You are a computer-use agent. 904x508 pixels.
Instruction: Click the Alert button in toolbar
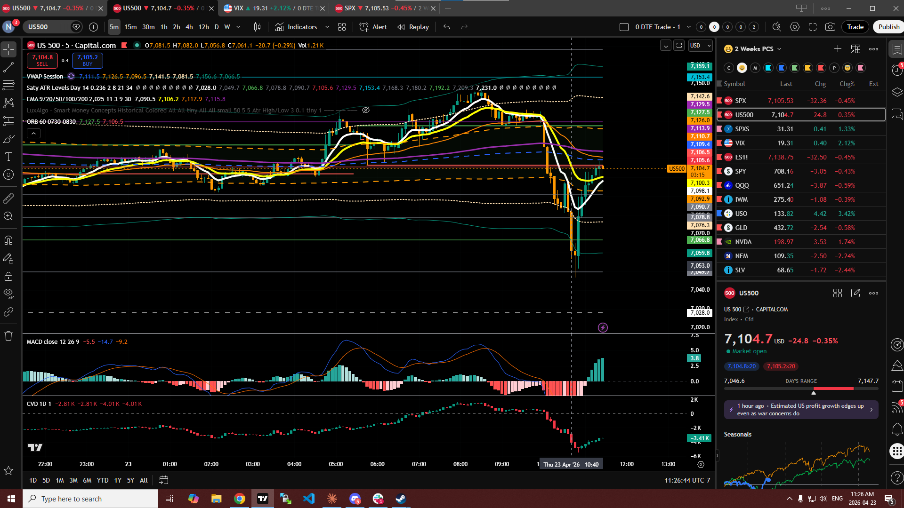click(373, 27)
